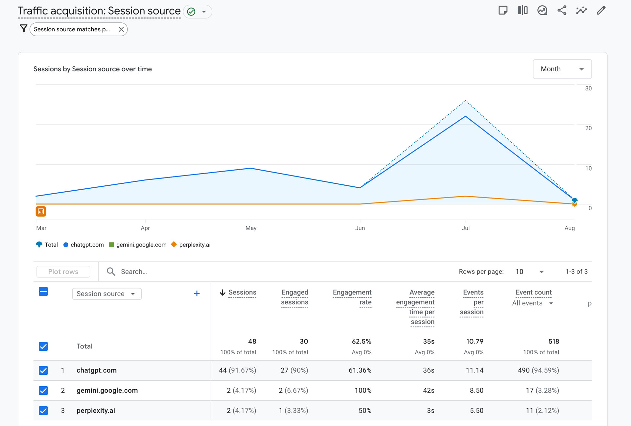Click the report validity checkmark badge
This screenshot has height=426, width=631.
tap(191, 11)
